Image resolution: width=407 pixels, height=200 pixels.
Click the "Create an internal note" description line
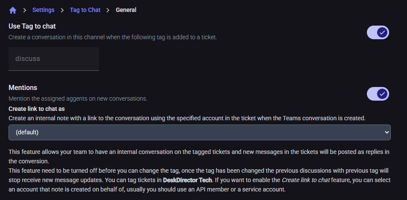coord(187,118)
